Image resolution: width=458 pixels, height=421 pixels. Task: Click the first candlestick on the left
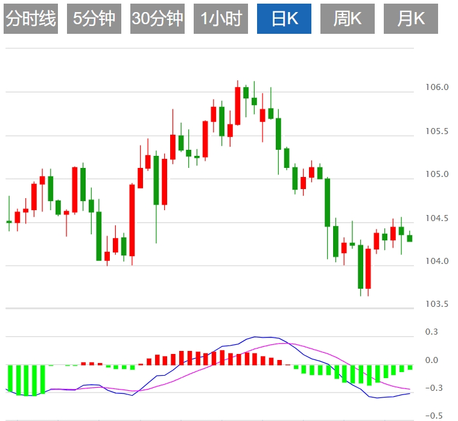9,222
